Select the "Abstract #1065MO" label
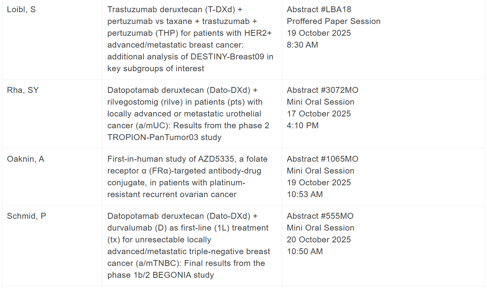This screenshot has height=288, width=487. pyautogui.click(x=322, y=159)
